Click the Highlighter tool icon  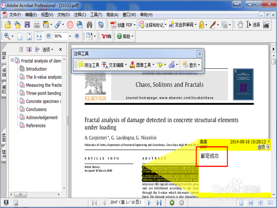[x=160, y=65]
